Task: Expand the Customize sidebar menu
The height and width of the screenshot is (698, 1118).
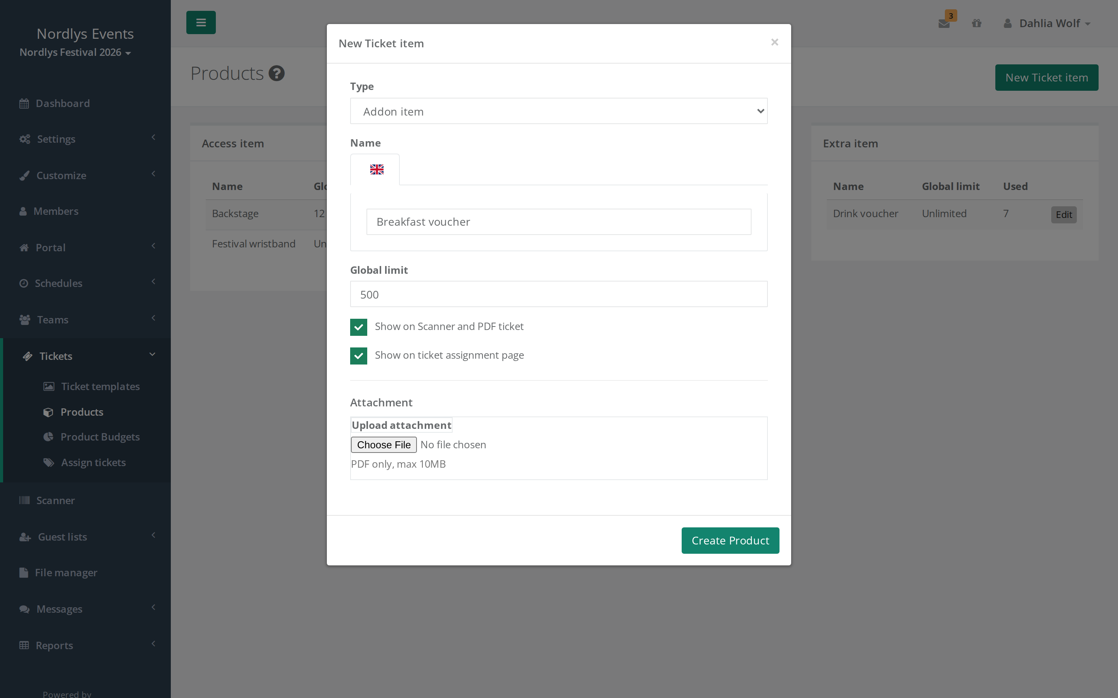Action: [85, 175]
